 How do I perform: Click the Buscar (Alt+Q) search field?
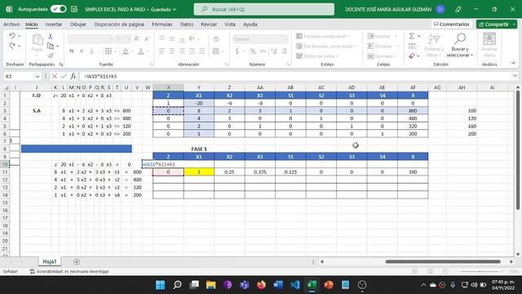(264, 9)
